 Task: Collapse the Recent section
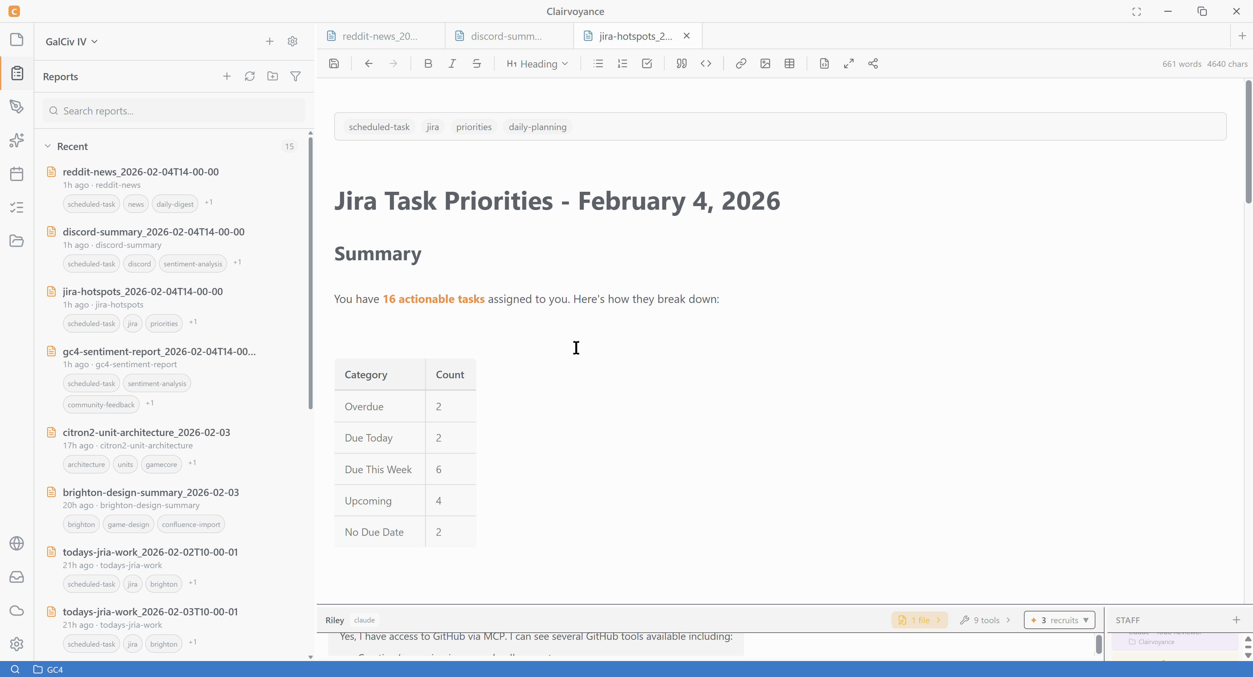[x=48, y=146]
